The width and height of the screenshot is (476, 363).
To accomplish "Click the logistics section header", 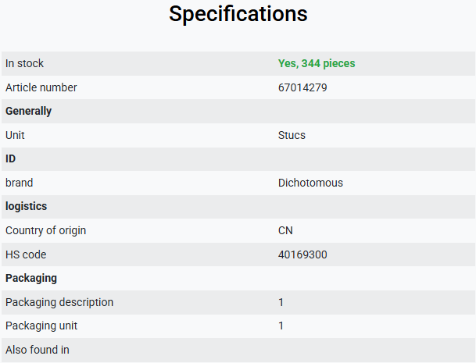I will [26, 207].
